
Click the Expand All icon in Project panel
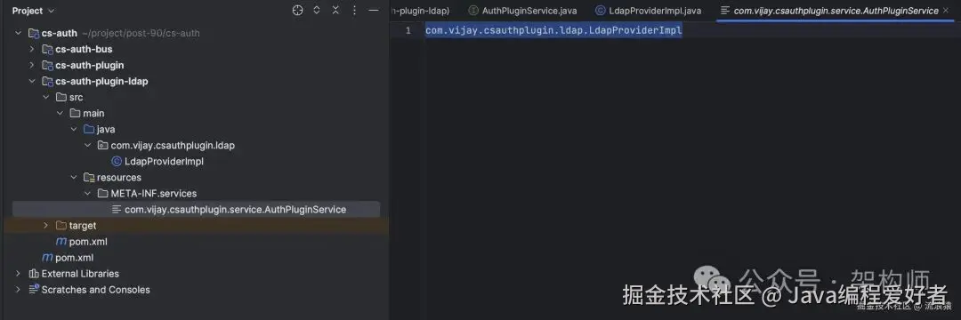click(317, 11)
